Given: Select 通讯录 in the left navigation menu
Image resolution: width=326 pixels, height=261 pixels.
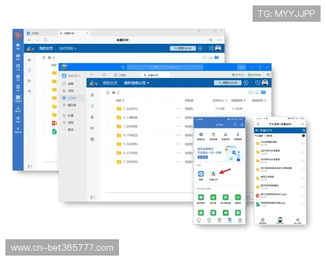Looking at the screenshot, I should 72,105.
